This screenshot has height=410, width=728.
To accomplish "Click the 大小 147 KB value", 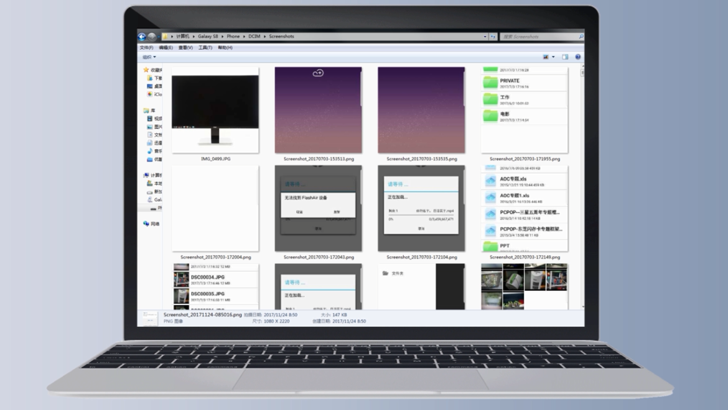I will [x=340, y=315].
